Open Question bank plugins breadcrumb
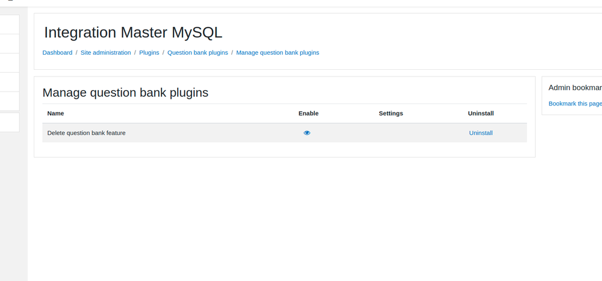The width and height of the screenshot is (602, 281). 197,52
